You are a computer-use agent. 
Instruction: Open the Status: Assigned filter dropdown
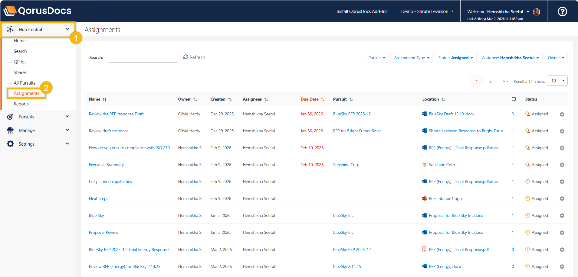pyautogui.click(x=455, y=58)
